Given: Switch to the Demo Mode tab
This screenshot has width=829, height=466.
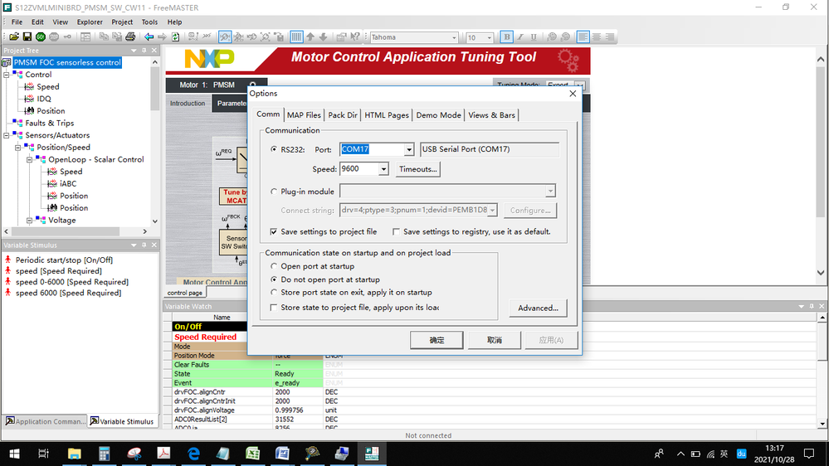Looking at the screenshot, I should click(x=438, y=115).
